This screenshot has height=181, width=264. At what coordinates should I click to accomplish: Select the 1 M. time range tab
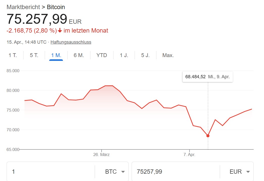pos(56,55)
